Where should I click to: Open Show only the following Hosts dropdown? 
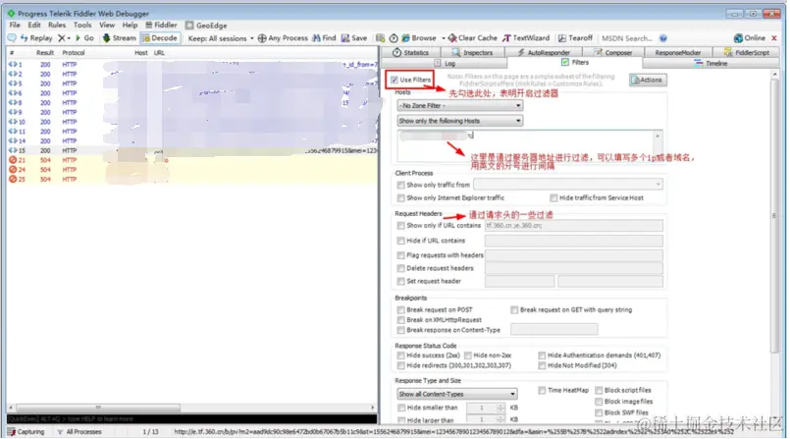[459, 121]
